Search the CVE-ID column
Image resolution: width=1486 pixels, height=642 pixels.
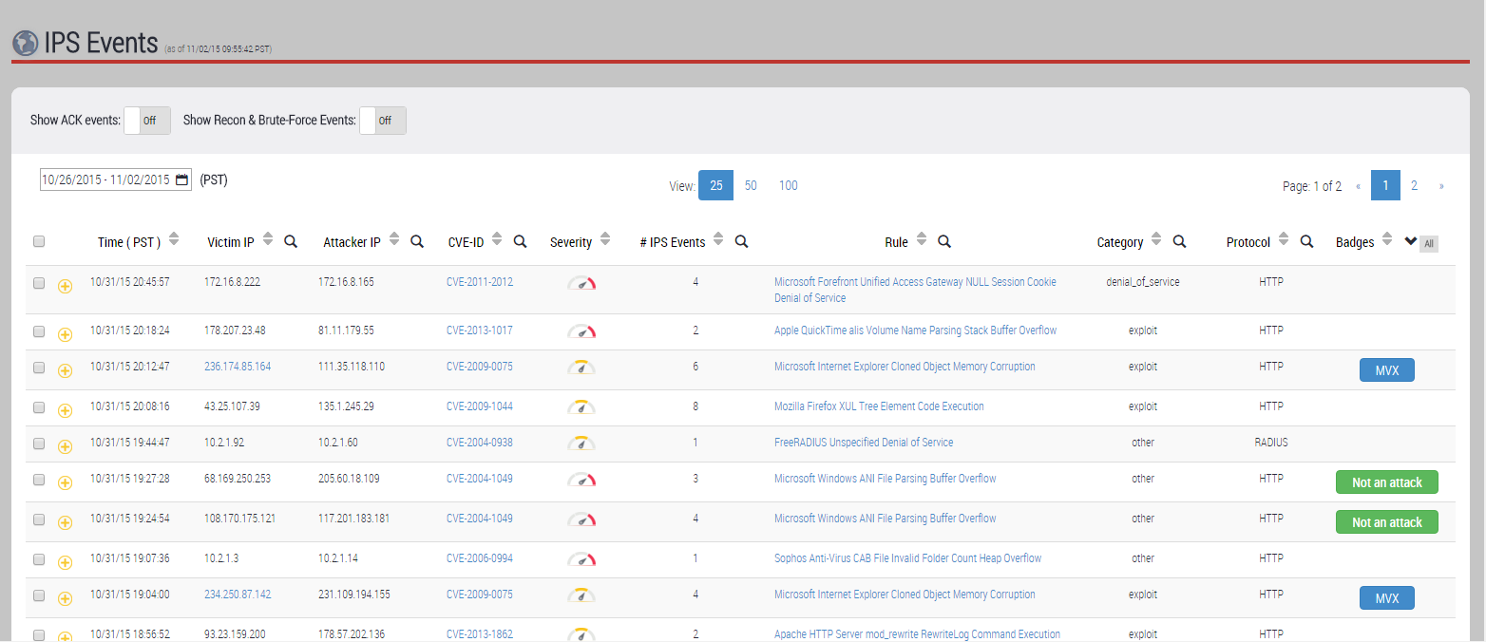(x=520, y=241)
